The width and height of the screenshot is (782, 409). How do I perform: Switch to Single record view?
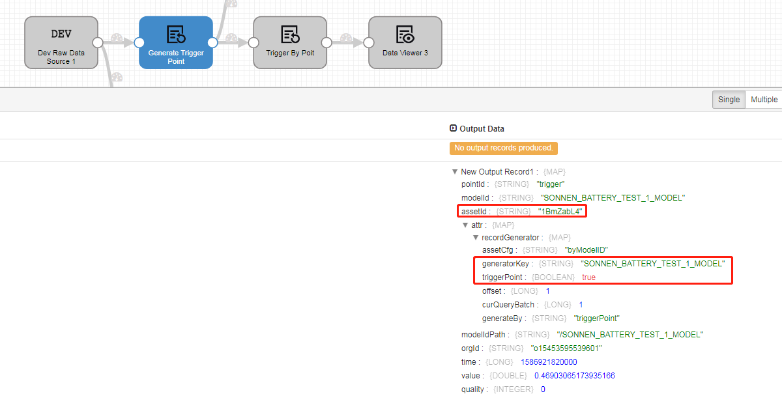coord(729,100)
